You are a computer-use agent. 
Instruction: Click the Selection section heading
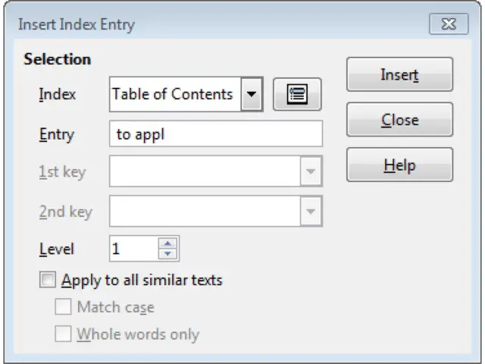click(x=58, y=59)
